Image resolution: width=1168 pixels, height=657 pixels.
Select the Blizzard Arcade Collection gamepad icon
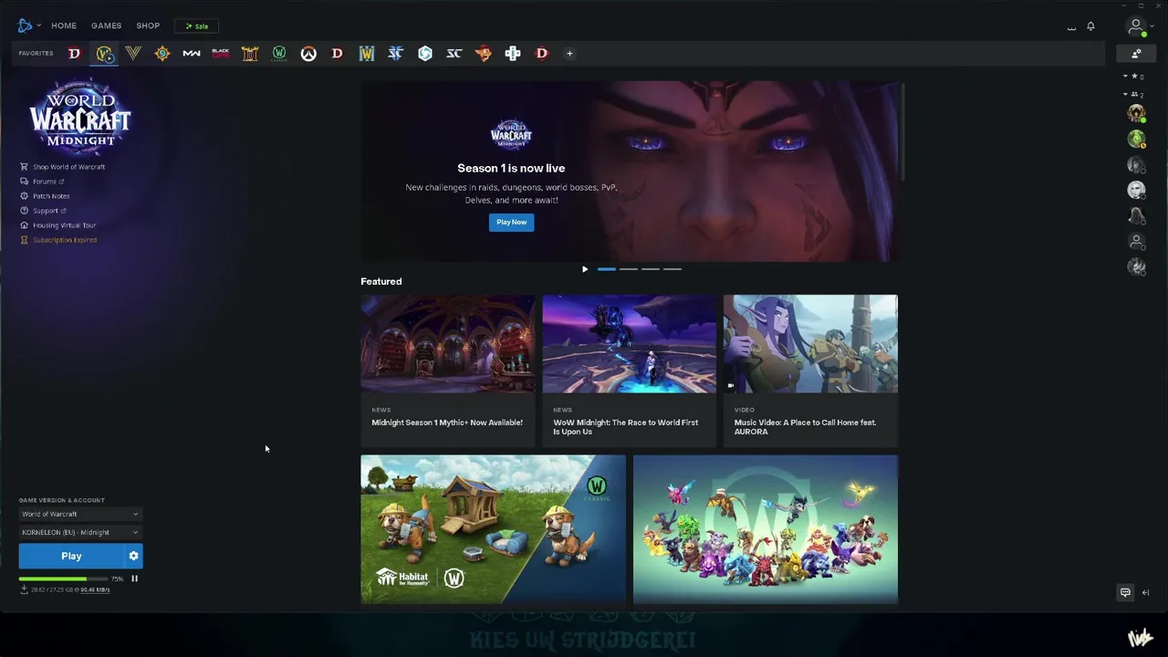point(513,54)
